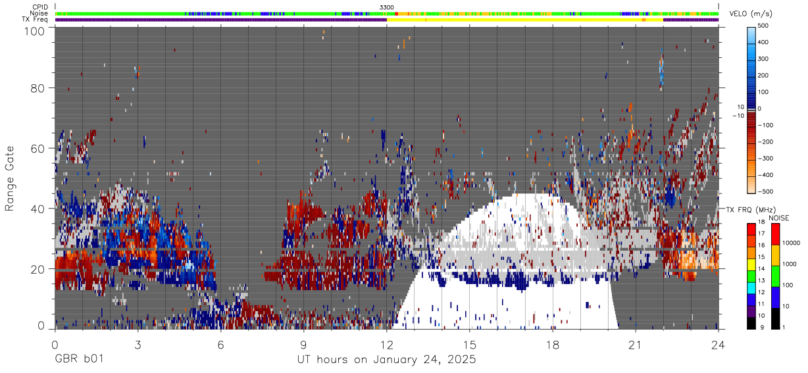808x373 pixels.
Task: Click the 21 hour tick label
Action: click(x=636, y=345)
